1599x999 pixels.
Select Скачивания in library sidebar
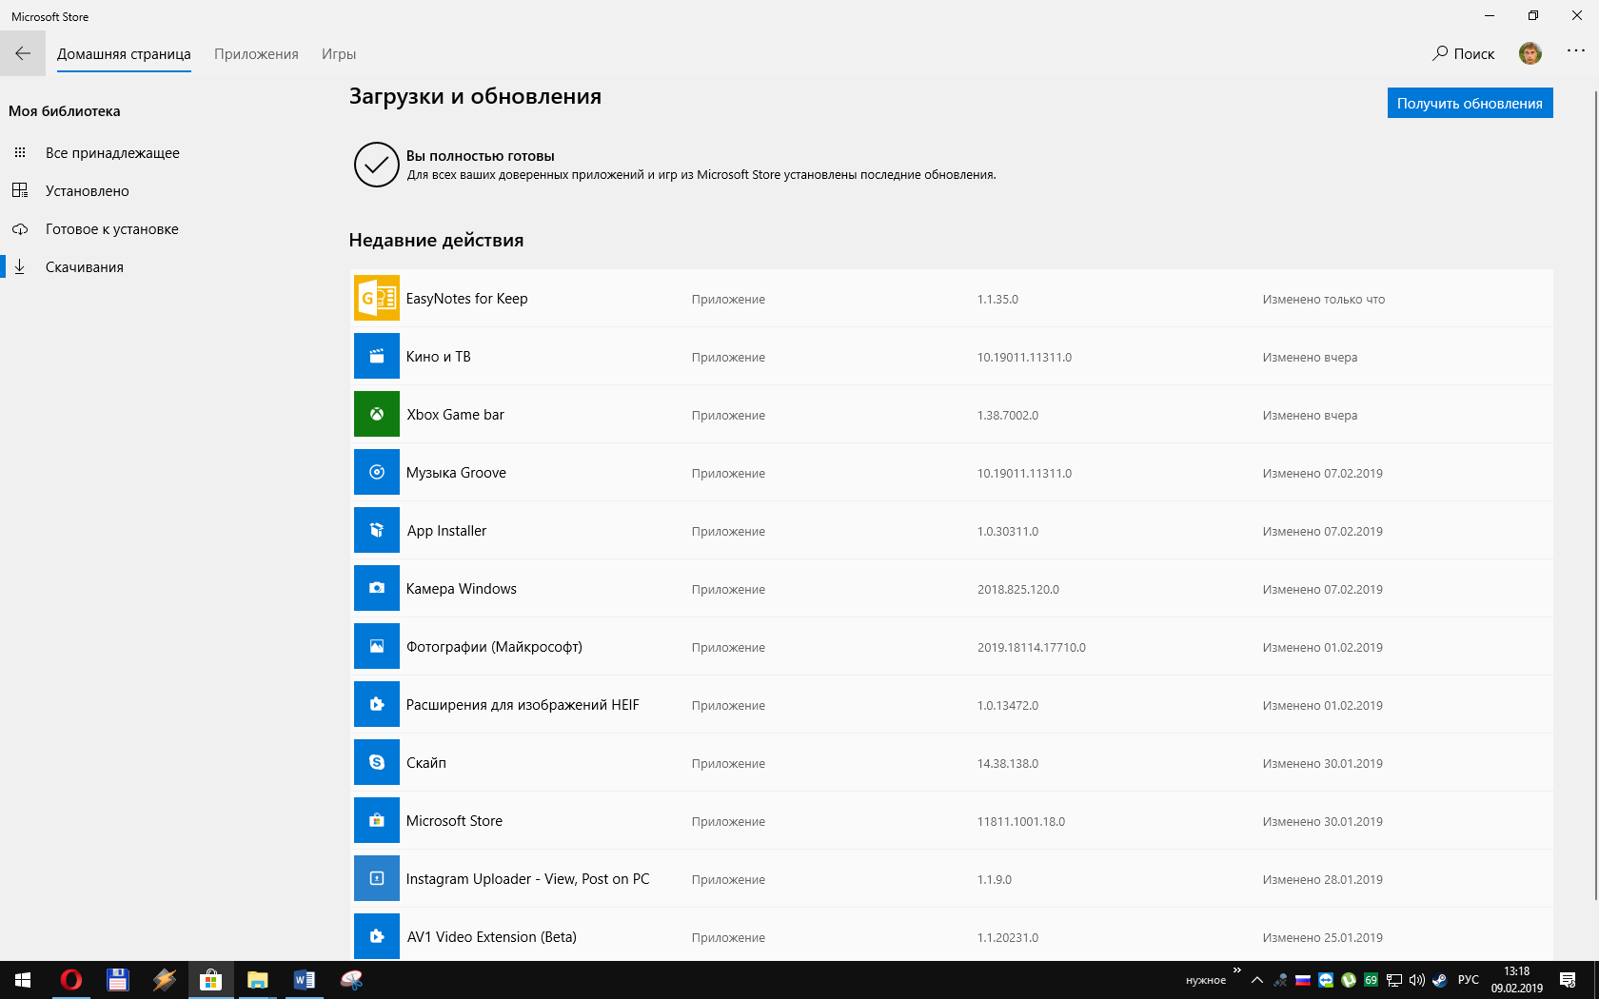[85, 267]
